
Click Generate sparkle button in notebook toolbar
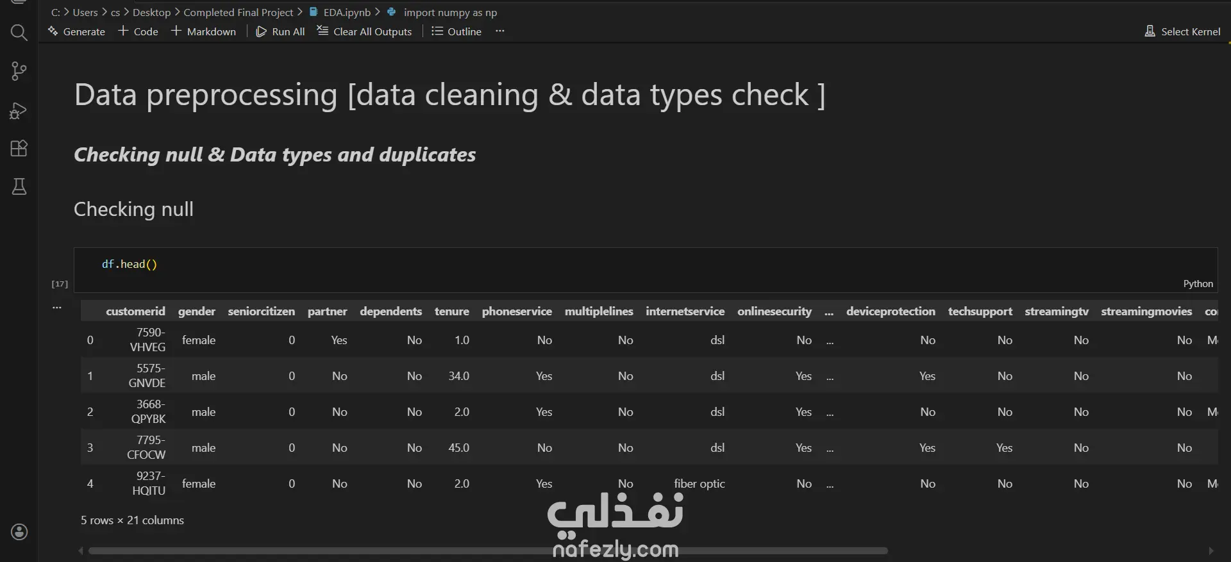click(76, 31)
